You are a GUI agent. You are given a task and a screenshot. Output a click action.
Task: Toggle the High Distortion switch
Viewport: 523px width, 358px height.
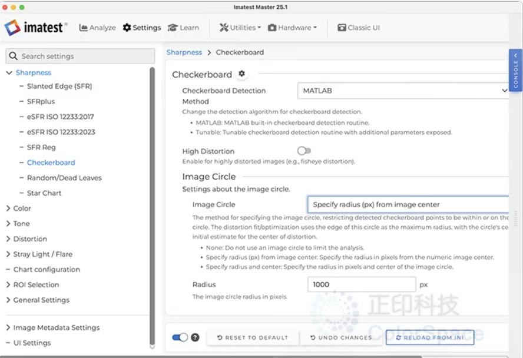[304, 151]
